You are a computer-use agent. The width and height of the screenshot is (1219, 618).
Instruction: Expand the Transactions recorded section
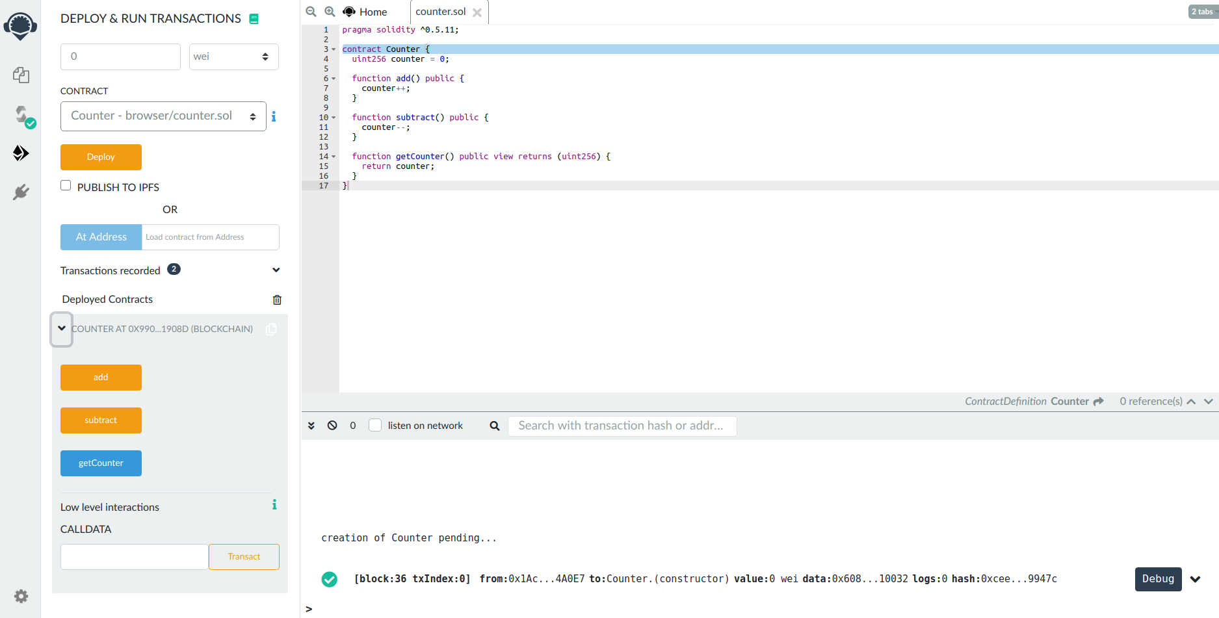click(276, 270)
